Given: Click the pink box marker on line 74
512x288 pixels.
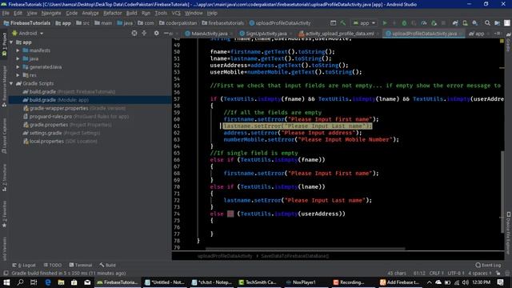Looking at the screenshot, I should click(230, 214).
